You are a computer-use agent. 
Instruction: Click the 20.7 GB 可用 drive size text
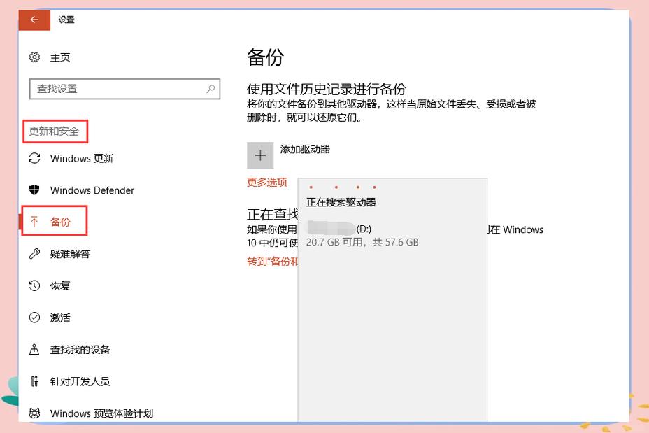click(362, 242)
